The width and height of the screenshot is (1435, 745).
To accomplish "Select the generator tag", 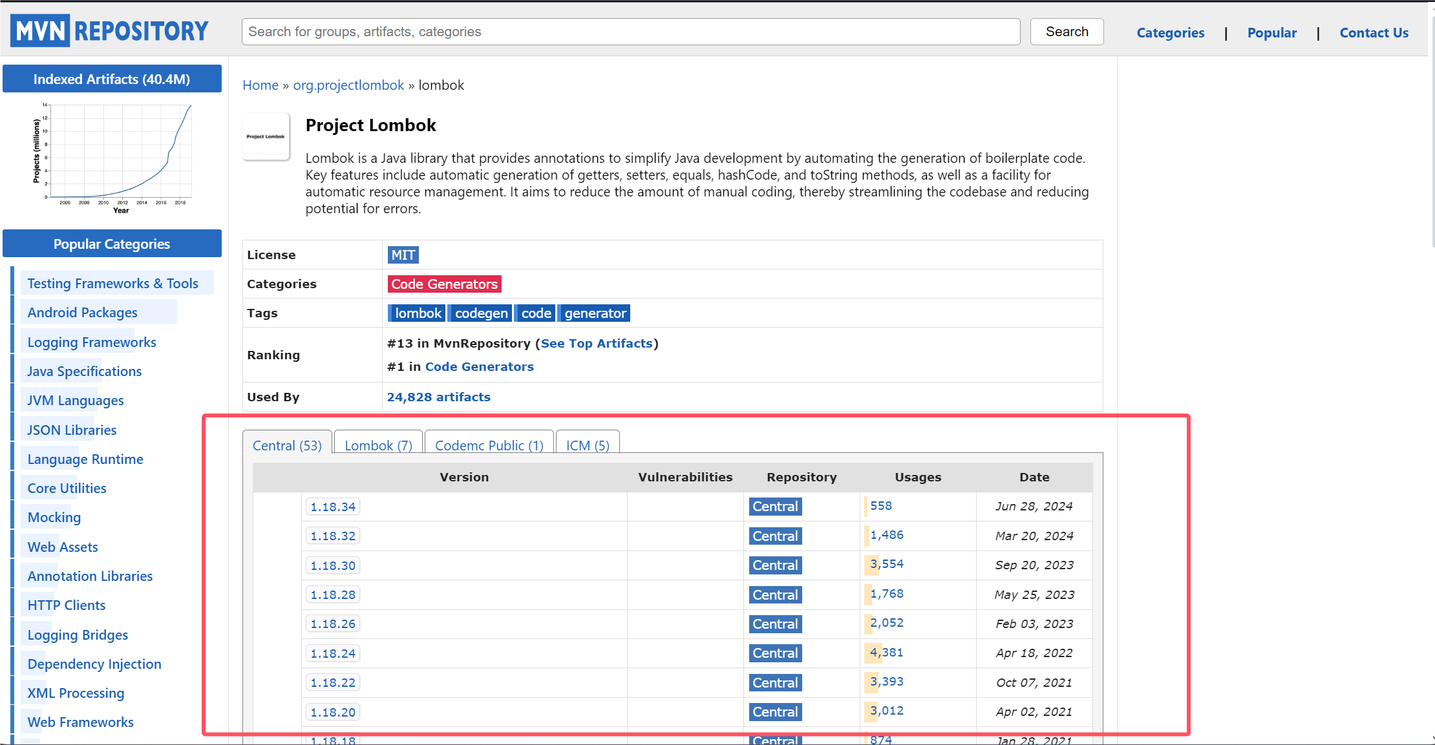I will tap(595, 313).
